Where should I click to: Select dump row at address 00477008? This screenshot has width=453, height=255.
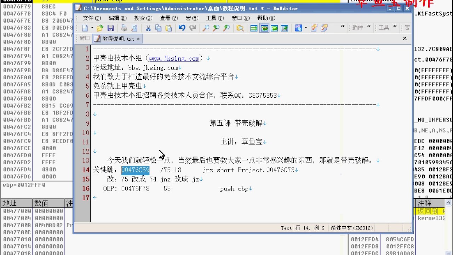37,225
